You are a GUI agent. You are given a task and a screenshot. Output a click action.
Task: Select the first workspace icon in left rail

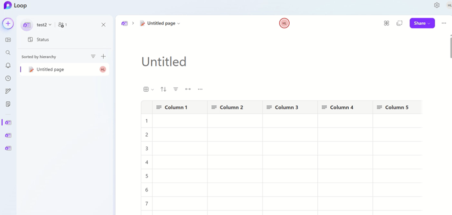(x=8, y=122)
